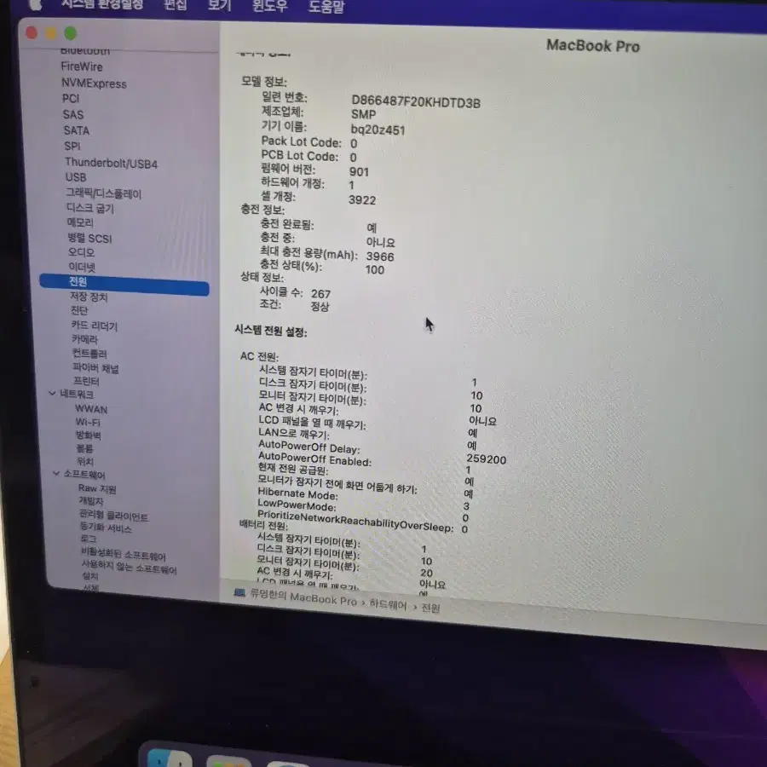Select 비활성화된 소프트웨어 in the sidebar

click(x=124, y=554)
